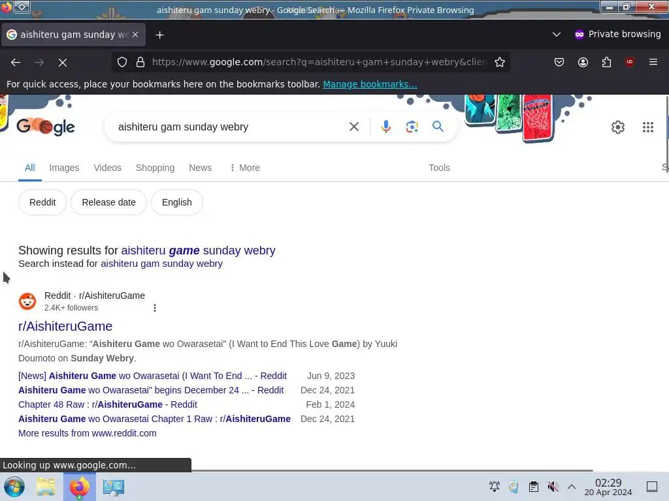669x501 pixels.
Task: Open clipboard manager in tray
Action: (533, 487)
